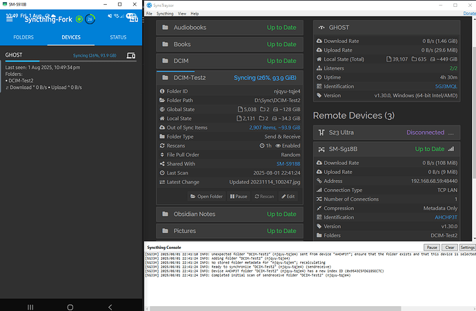Open the Syncthing menu

pyautogui.click(x=165, y=13)
